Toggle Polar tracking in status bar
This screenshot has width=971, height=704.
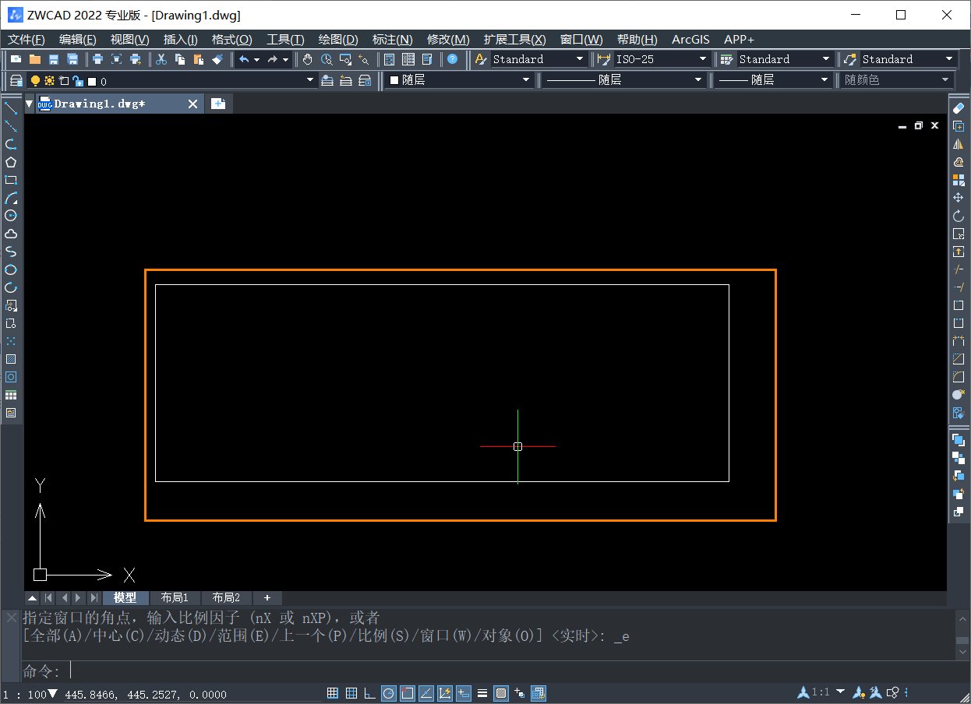point(388,693)
